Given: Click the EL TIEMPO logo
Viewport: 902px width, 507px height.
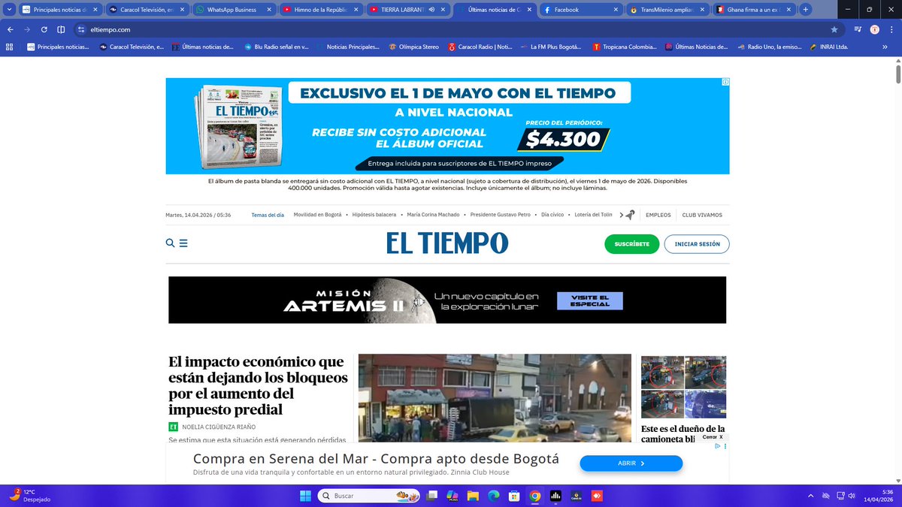Looking at the screenshot, I should [x=447, y=243].
